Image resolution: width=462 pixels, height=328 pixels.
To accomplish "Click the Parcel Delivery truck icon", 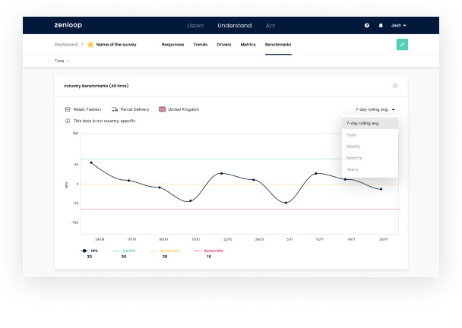I will (x=115, y=109).
